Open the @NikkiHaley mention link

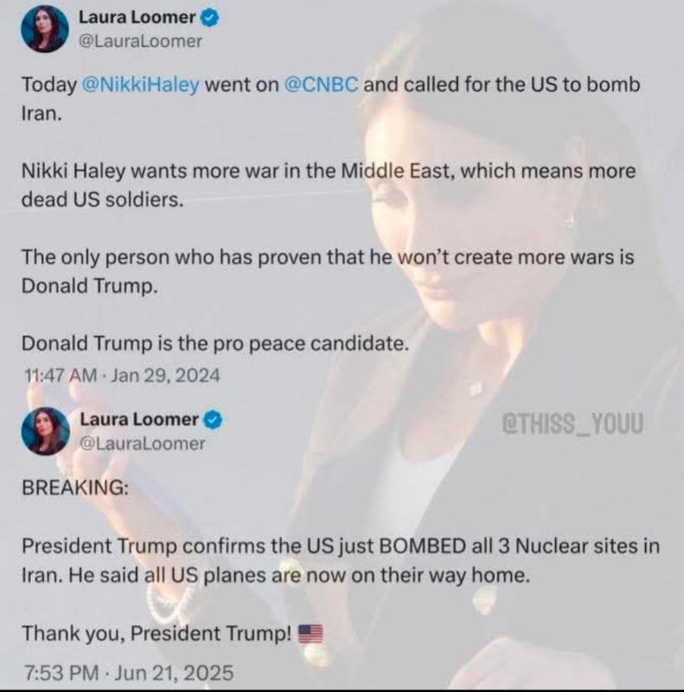coord(140,84)
